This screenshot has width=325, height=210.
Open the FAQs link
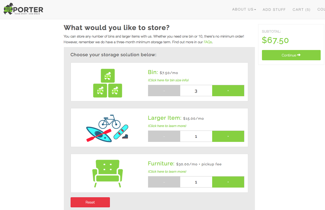[208, 42]
